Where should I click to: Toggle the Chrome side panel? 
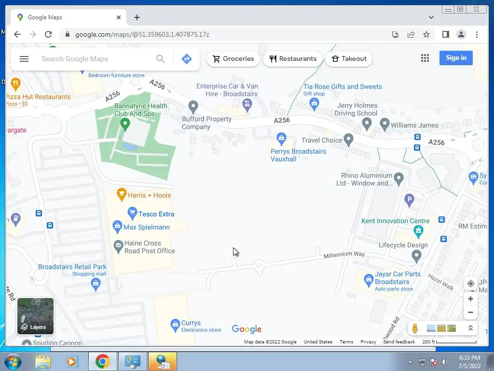pos(445,34)
